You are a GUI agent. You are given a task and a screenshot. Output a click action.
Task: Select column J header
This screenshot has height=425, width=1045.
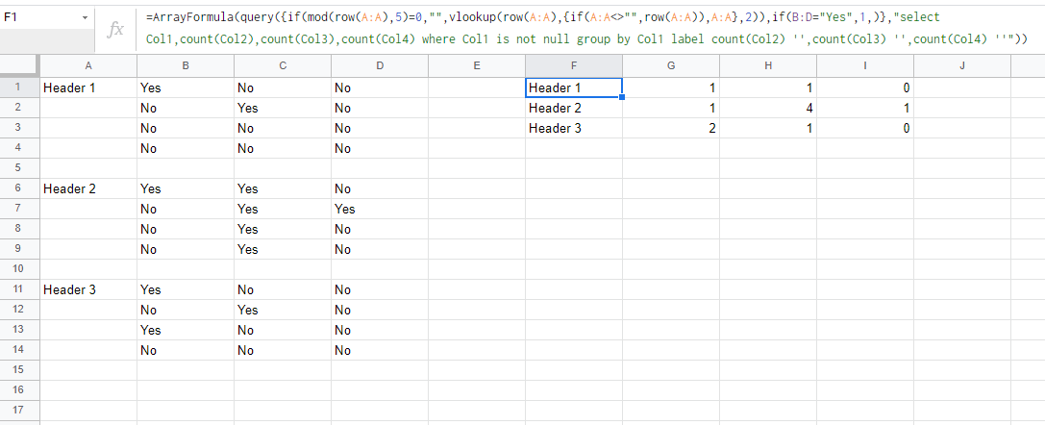pyautogui.click(x=962, y=65)
